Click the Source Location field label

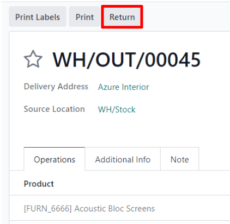click(55, 109)
